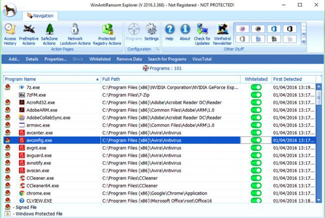Open Protected Registry Actions page
Image resolution: width=325 pixels, height=218 pixels.
[x=107, y=35]
